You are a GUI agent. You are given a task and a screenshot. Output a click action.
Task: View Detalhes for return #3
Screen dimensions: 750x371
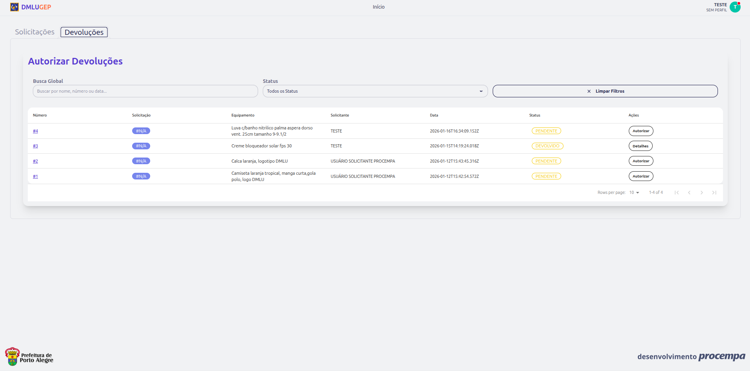coord(640,146)
